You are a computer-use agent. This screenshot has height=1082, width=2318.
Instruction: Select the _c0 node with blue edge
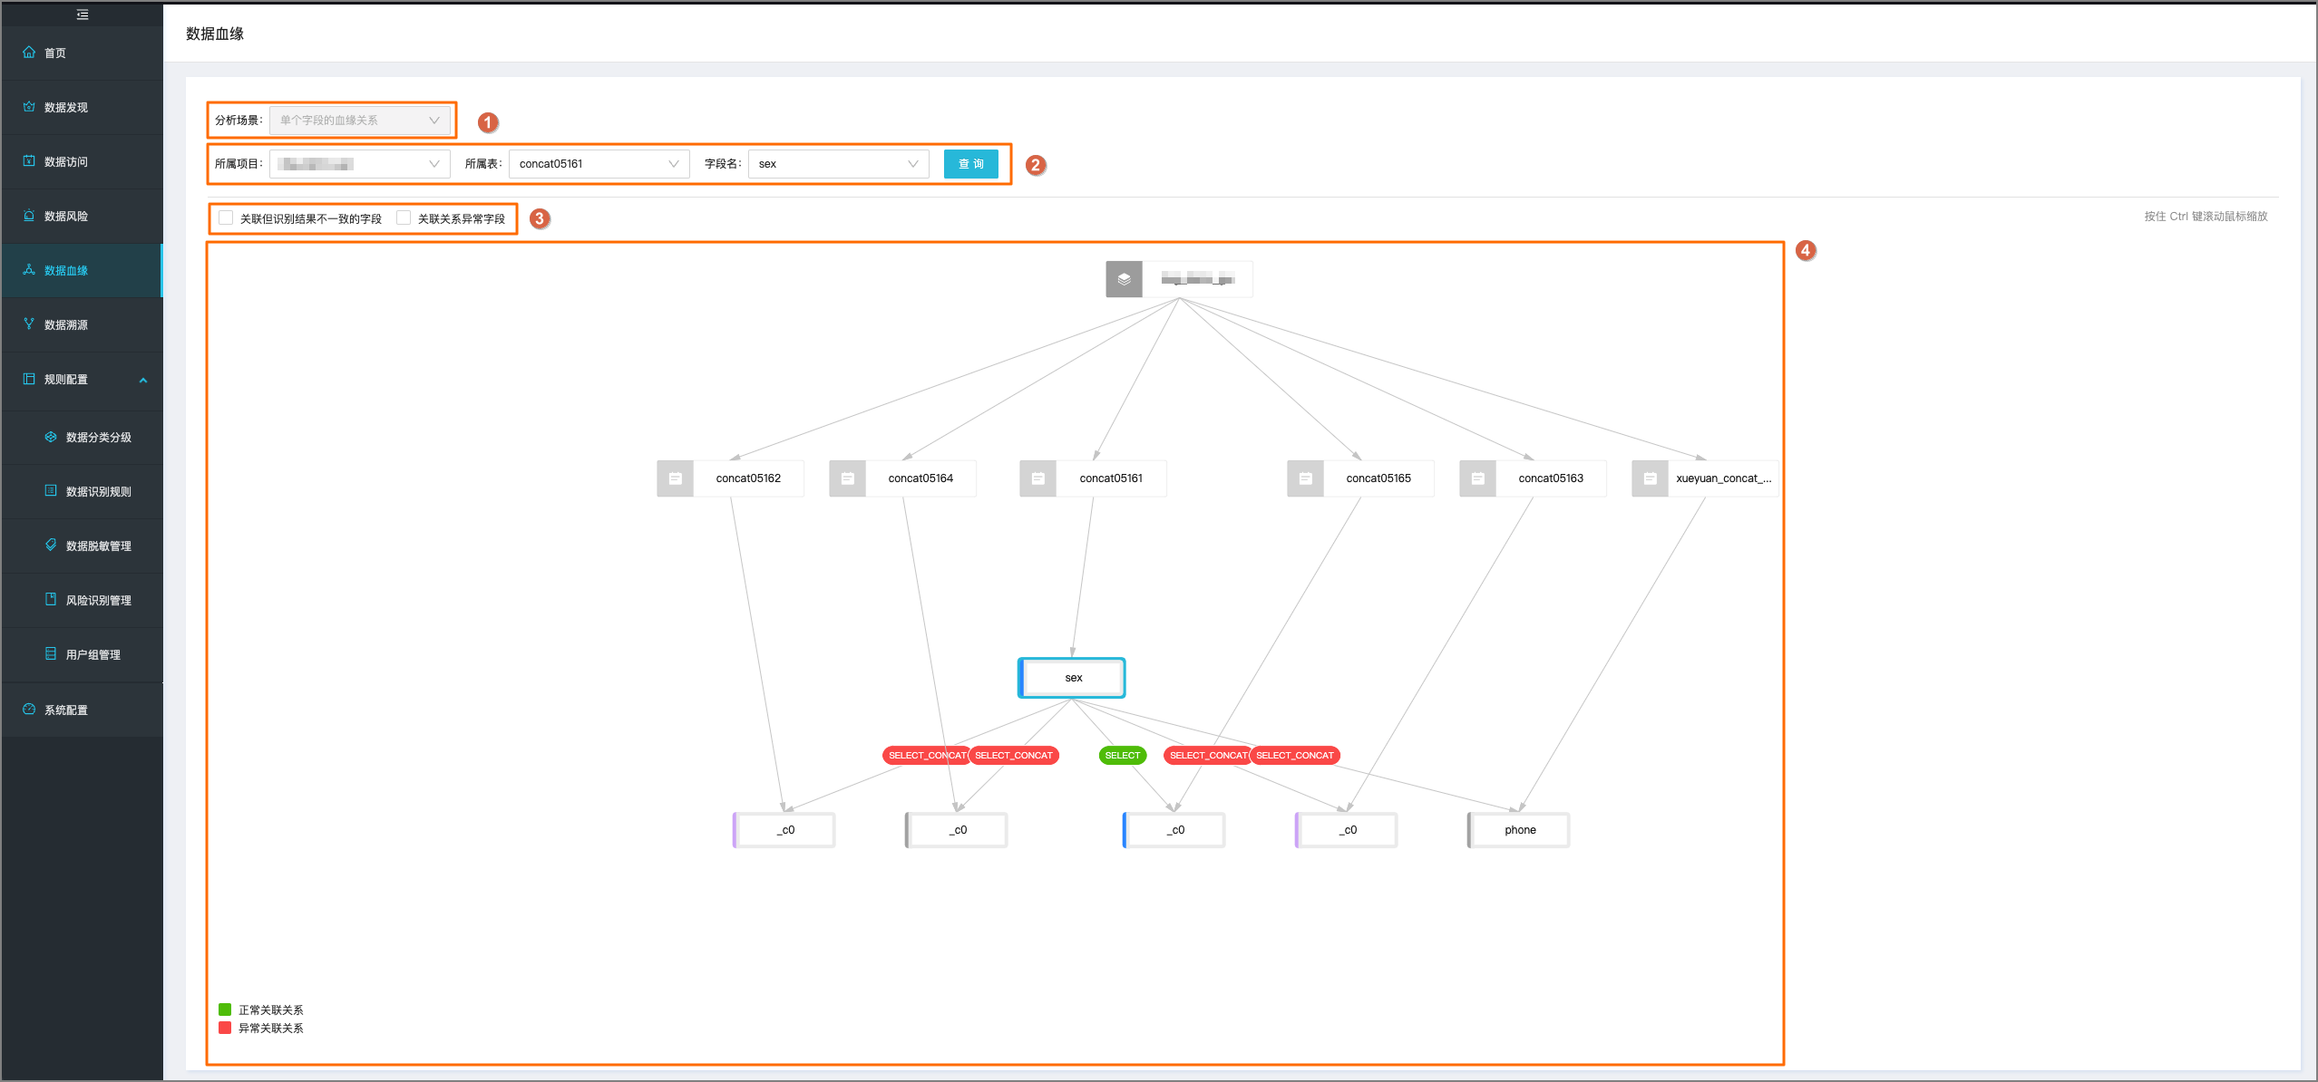pos(1174,830)
